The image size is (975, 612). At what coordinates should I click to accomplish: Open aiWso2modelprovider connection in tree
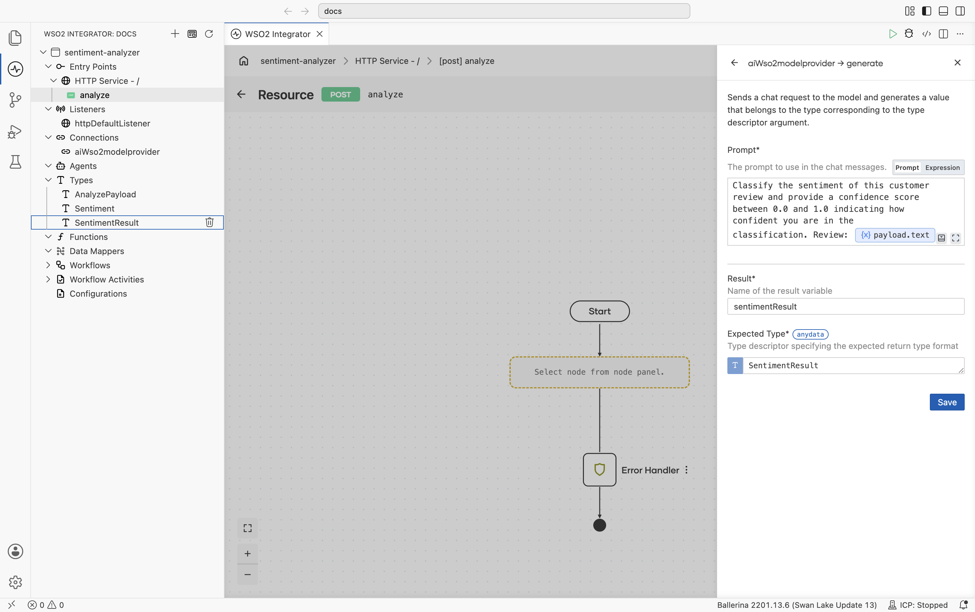tap(127, 152)
